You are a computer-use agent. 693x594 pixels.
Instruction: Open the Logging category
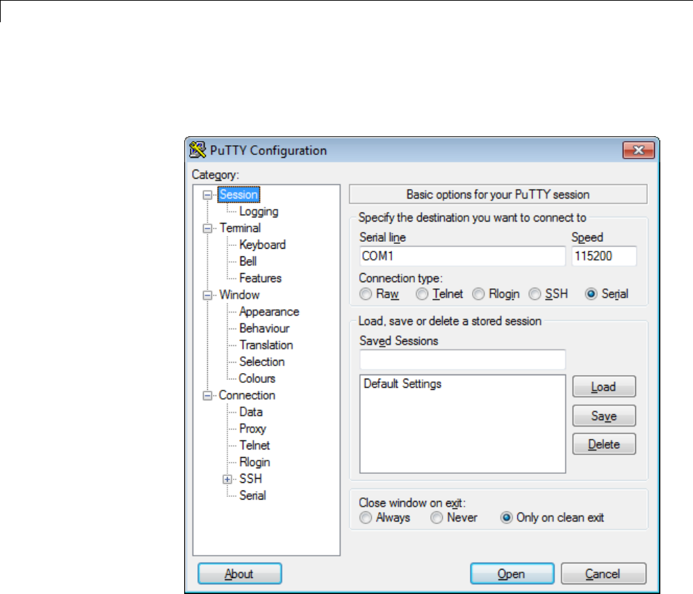click(x=259, y=211)
